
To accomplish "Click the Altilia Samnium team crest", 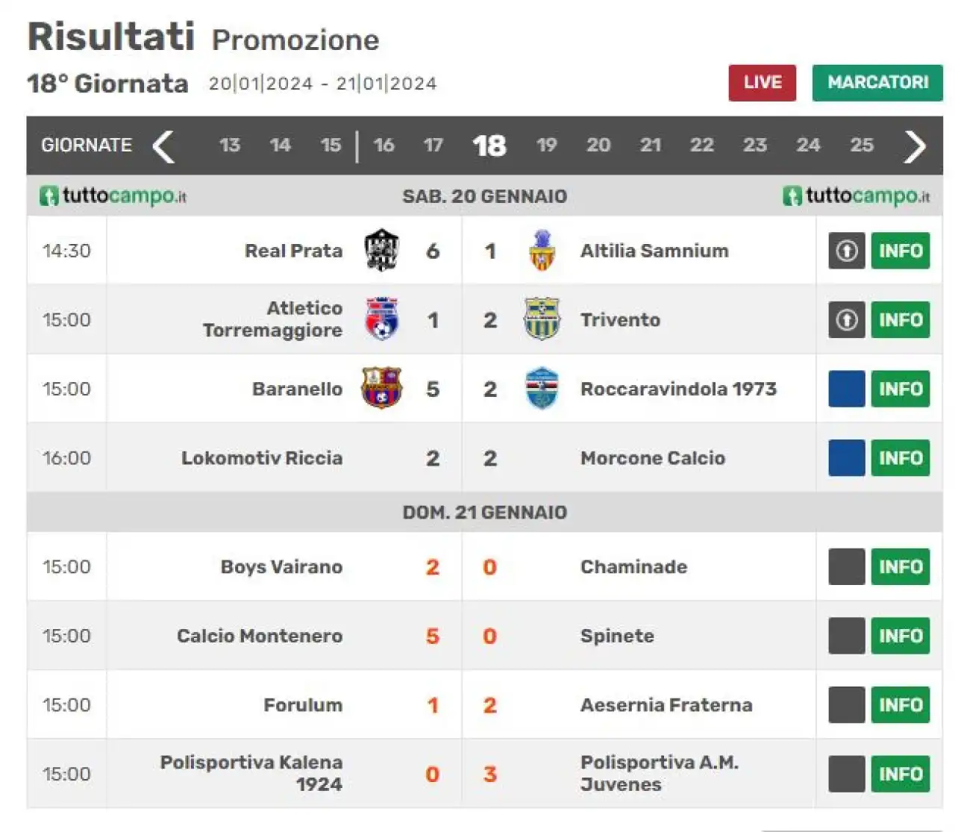I will (x=542, y=251).
